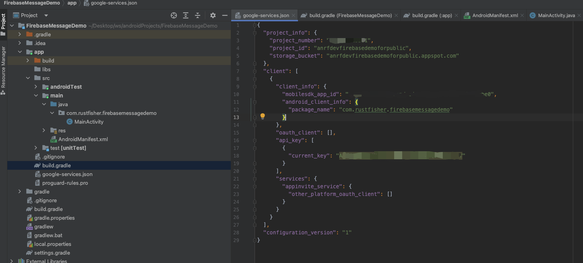This screenshot has height=263, width=583.
Task: Expand the .gradle folder
Action: coord(20,34)
